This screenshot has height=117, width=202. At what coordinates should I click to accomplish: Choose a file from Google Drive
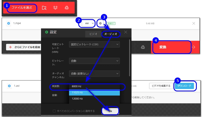[x=67, y=8]
